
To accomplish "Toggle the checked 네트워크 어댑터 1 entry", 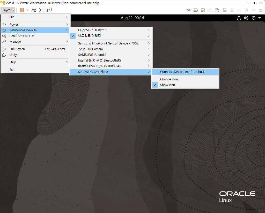I will pyautogui.click(x=111, y=36).
